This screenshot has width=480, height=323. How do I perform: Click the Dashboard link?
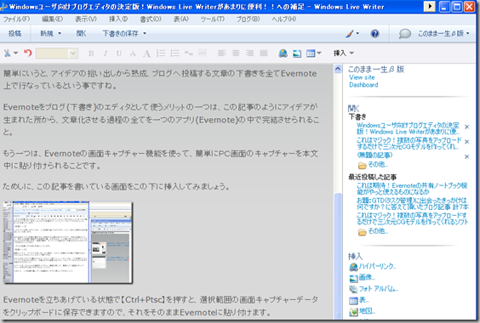coord(363,85)
